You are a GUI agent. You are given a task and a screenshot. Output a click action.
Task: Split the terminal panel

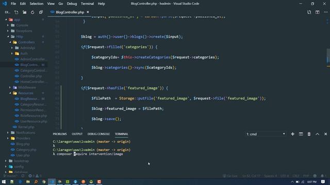(x=301, y=134)
